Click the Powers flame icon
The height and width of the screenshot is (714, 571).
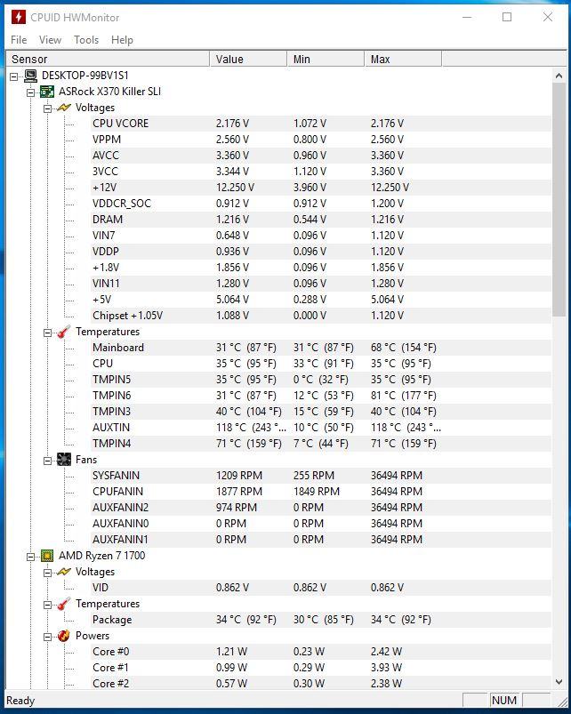pos(64,636)
